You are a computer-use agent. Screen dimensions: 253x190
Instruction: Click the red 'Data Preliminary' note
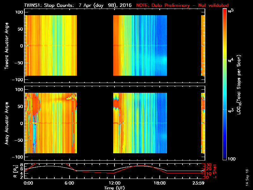182,5
